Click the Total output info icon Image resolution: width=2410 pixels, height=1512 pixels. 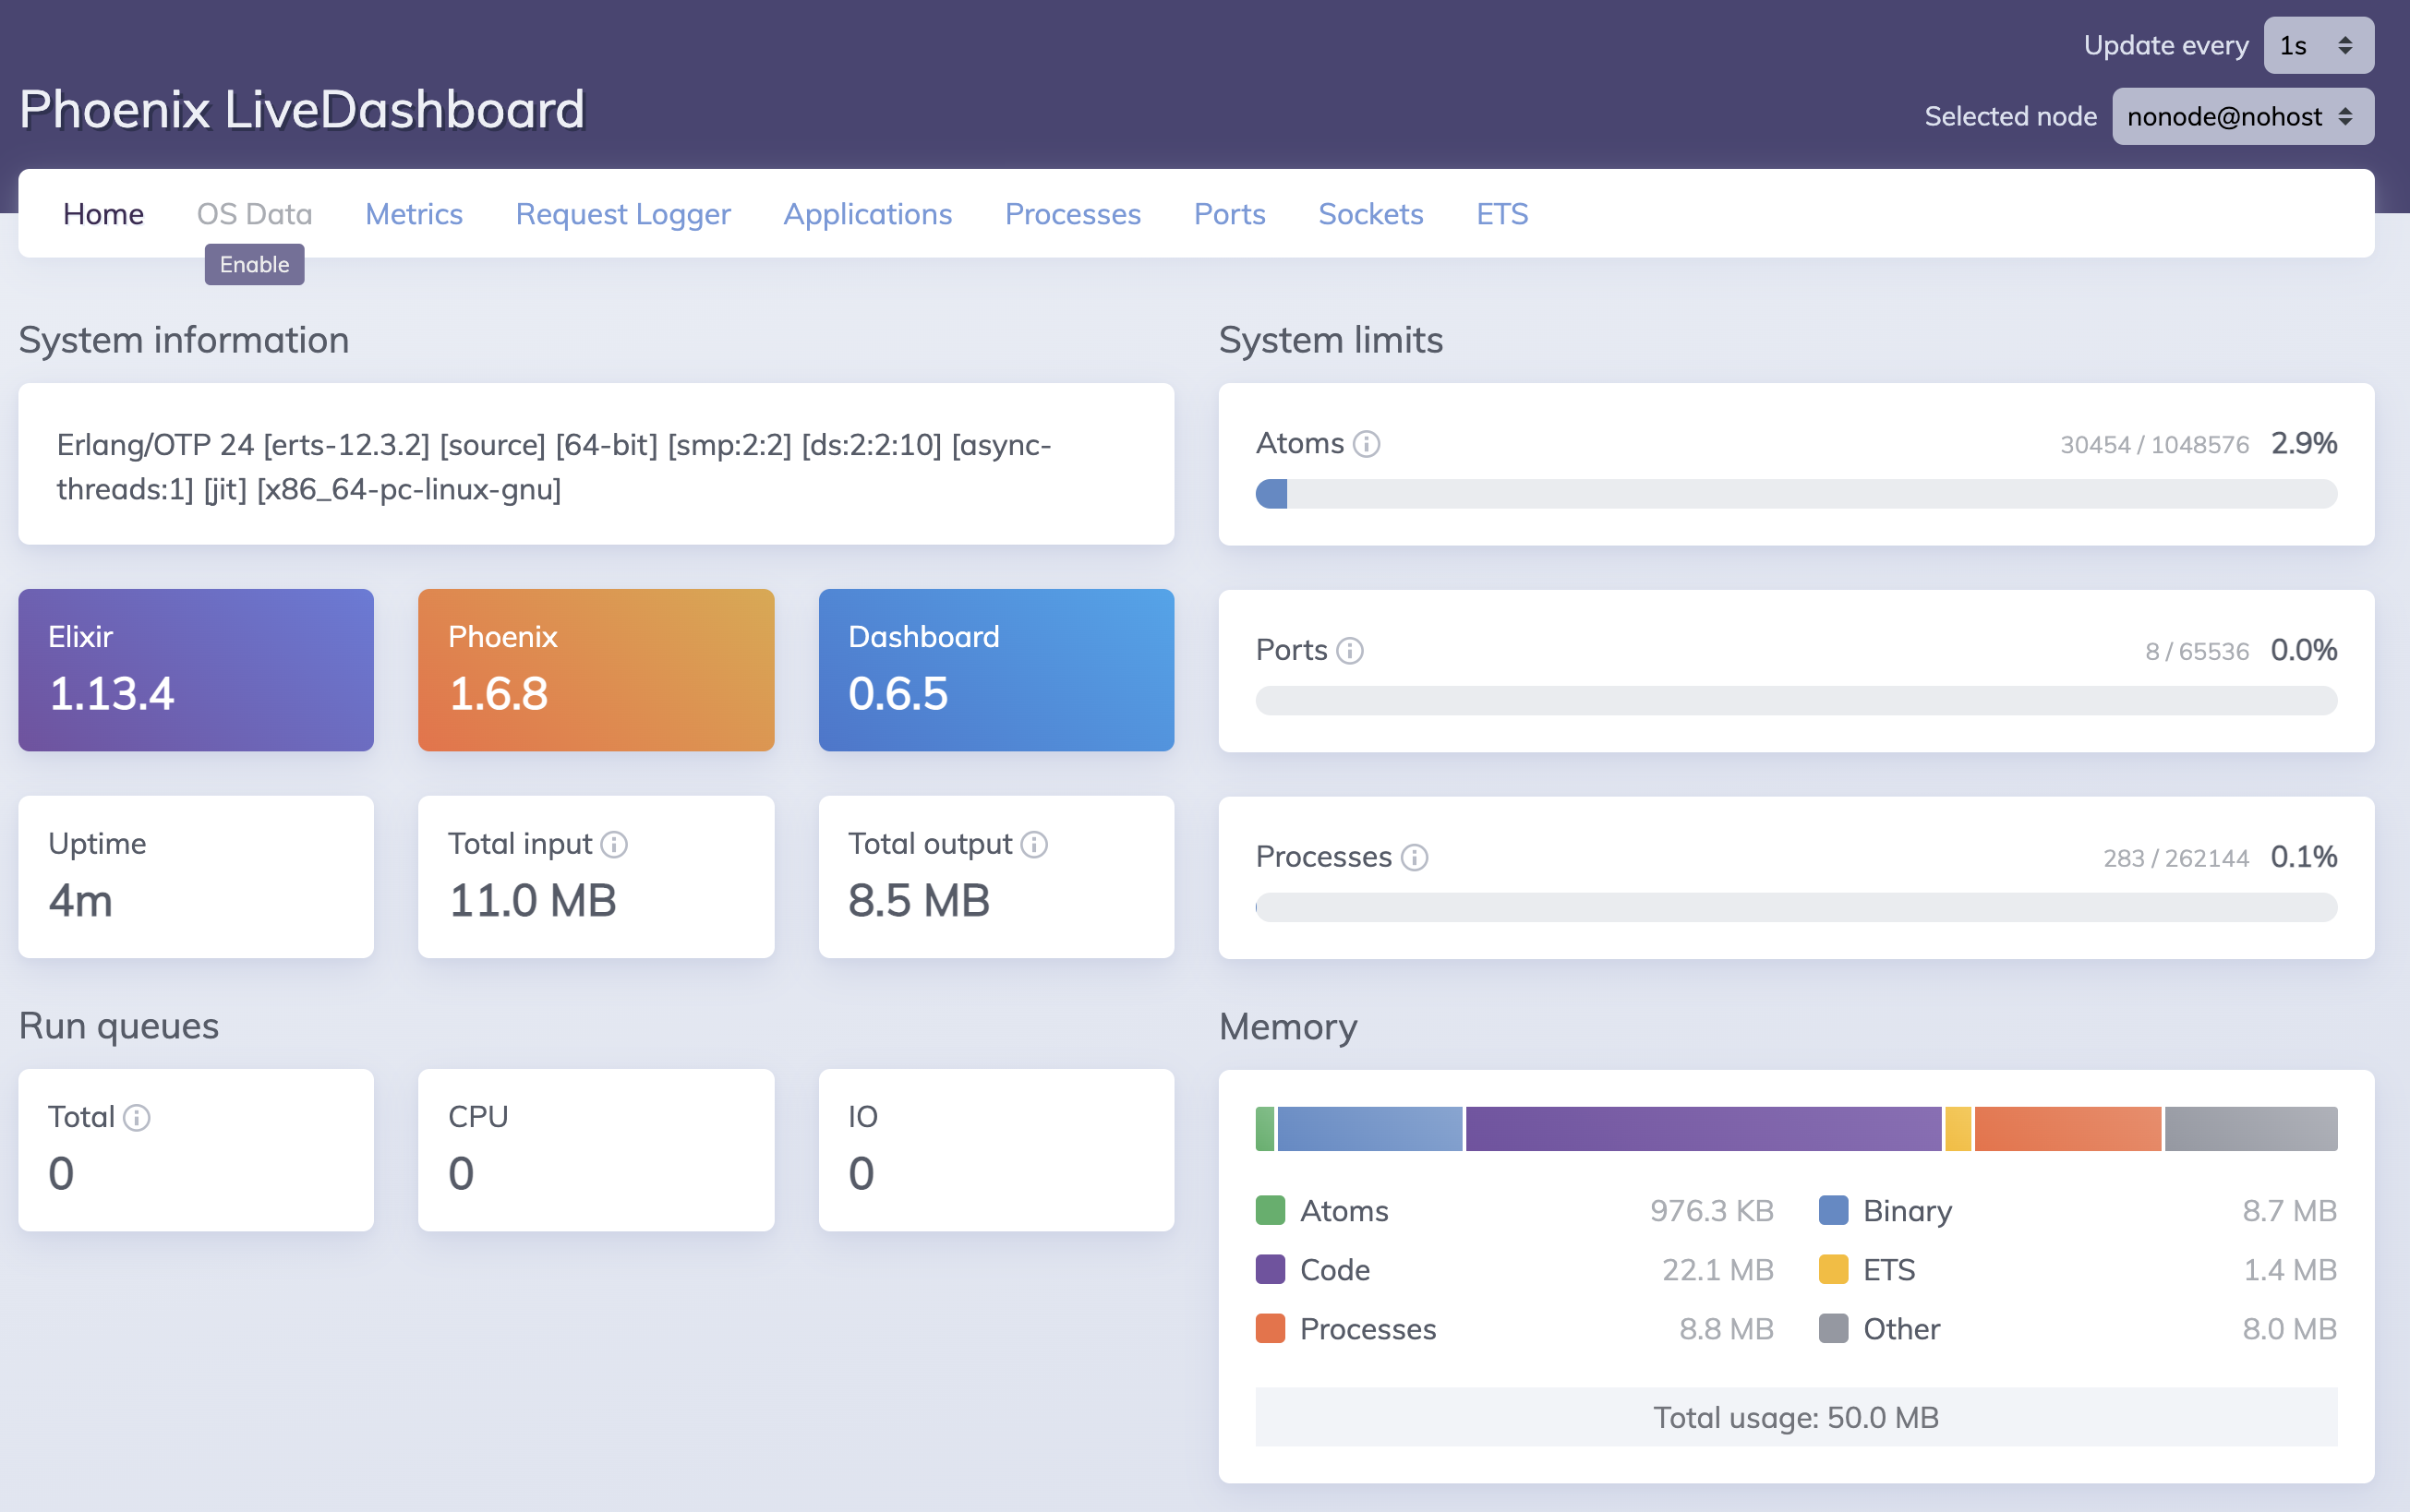[1034, 845]
